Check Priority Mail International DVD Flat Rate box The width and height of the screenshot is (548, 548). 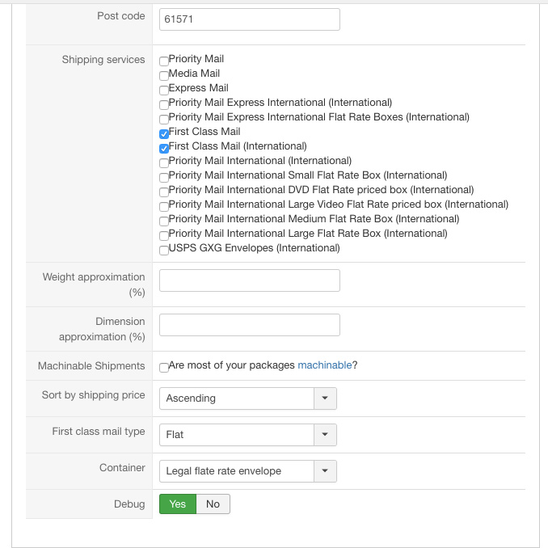click(x=164, y=192)
